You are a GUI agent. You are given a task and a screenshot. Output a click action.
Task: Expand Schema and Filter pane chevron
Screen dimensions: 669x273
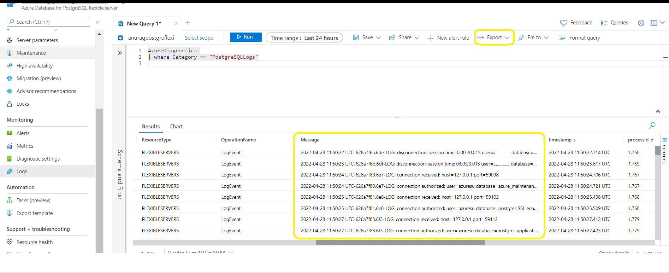pyautogui.click(x=120, y=53)
